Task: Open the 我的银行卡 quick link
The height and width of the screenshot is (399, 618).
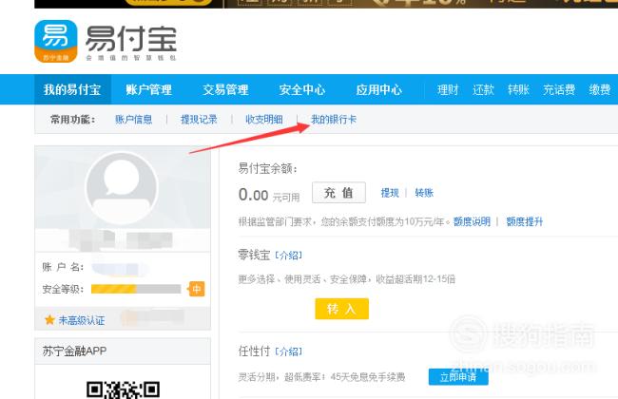Action: (334, 120)
